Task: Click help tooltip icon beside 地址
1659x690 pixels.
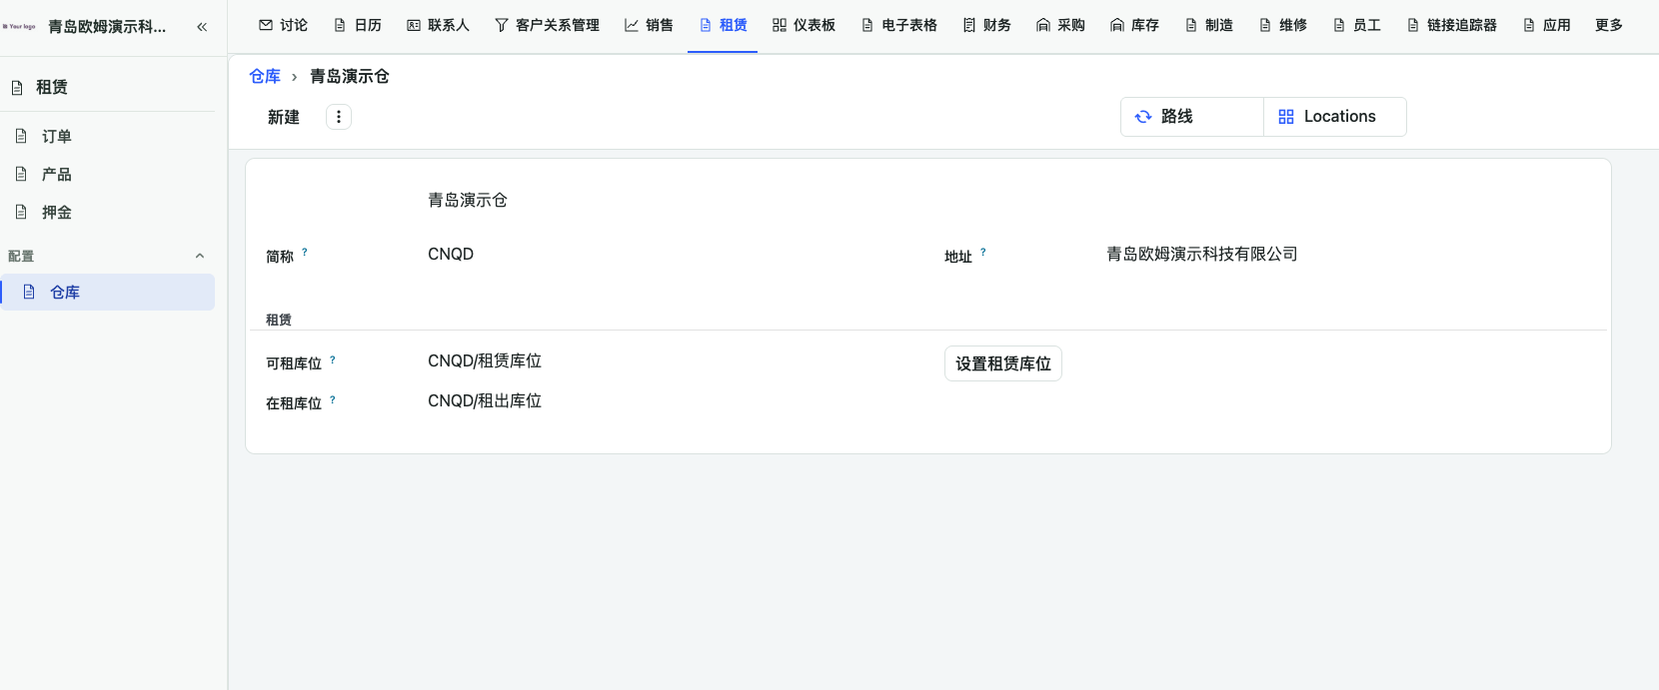Action: point(983,253)
